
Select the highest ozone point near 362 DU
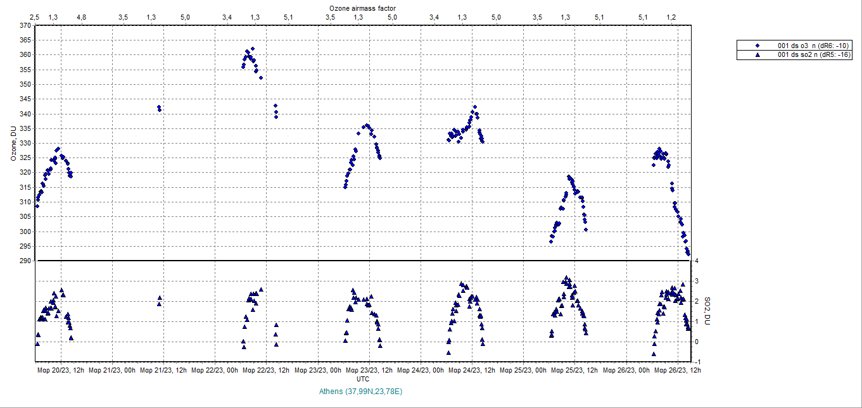click(253, 49)
